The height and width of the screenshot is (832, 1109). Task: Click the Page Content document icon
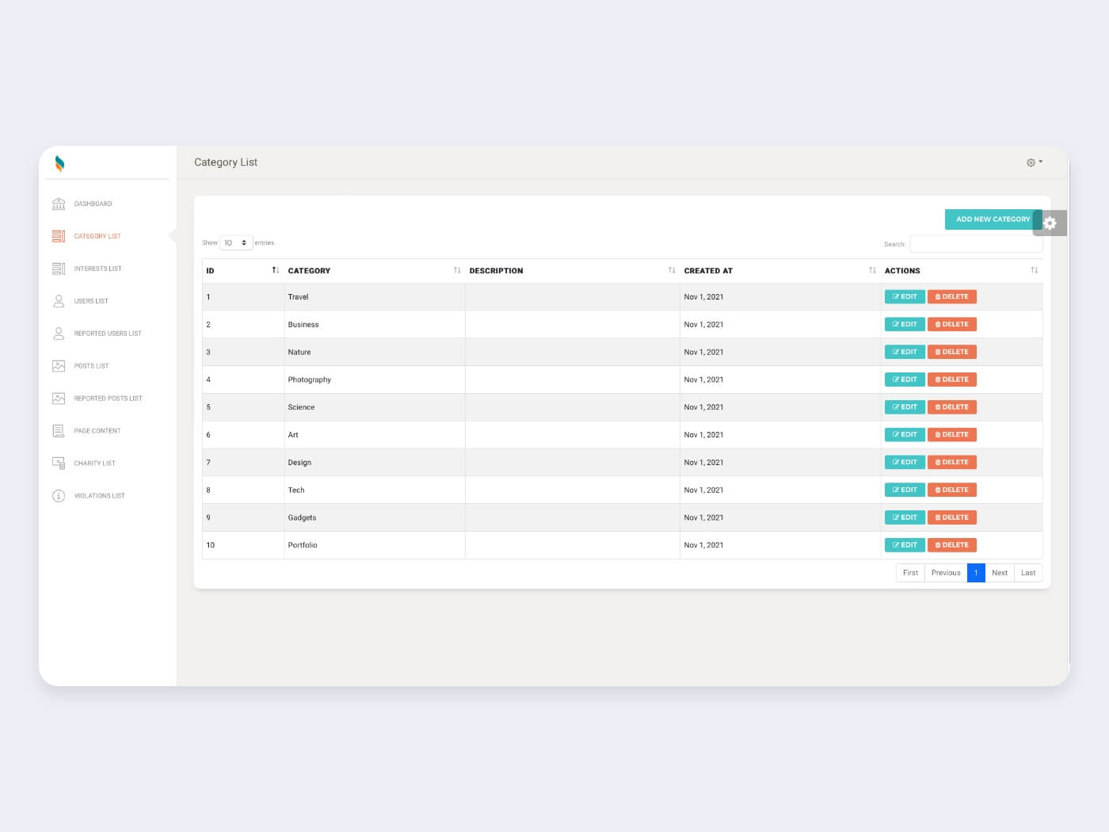pyautogui.click(x=59, y=431)
